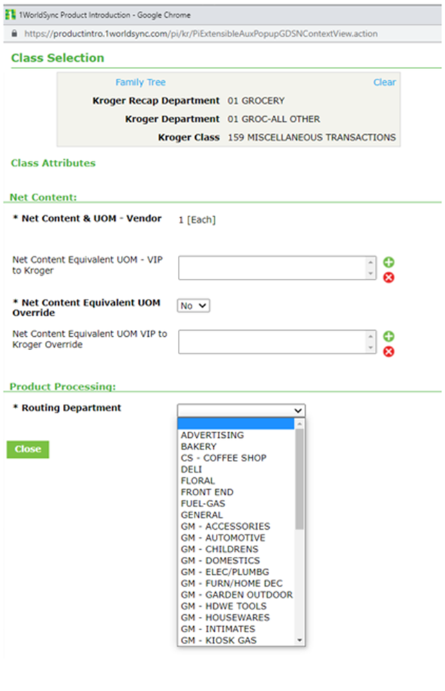The height and width of the screenshot is (691, 445).
Task: Click up spinner arrow in the Kroger Override textbox
Action: pos(370,336)
